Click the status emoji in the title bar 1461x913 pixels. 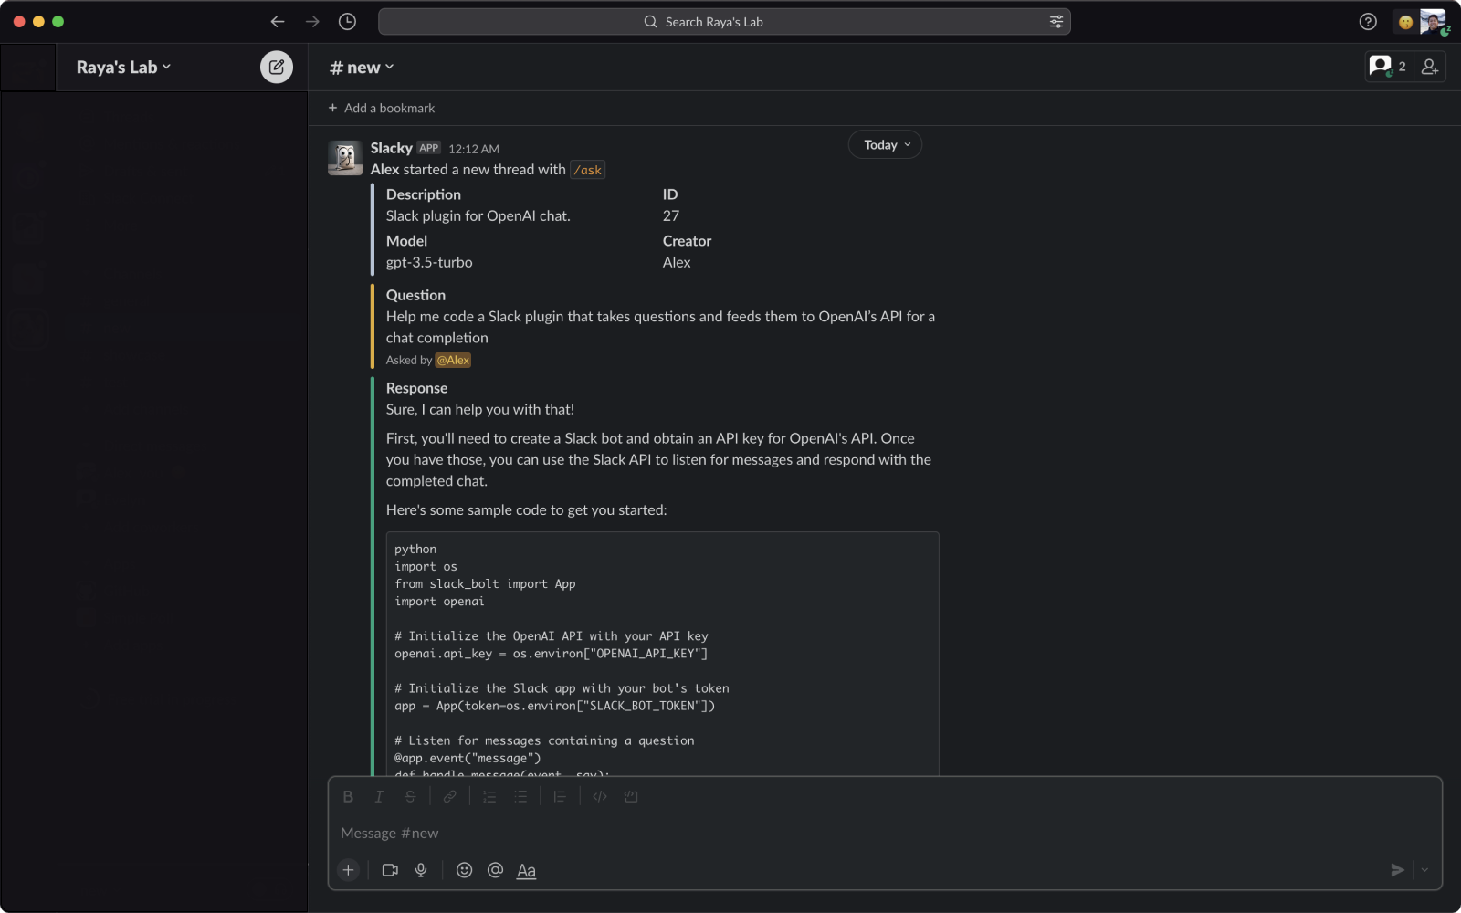point(1405,22)
